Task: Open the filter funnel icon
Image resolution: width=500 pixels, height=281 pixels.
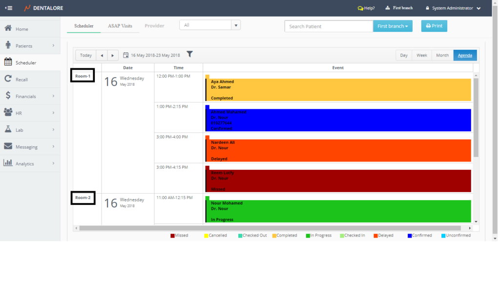Action: click(x=190, y=55)
